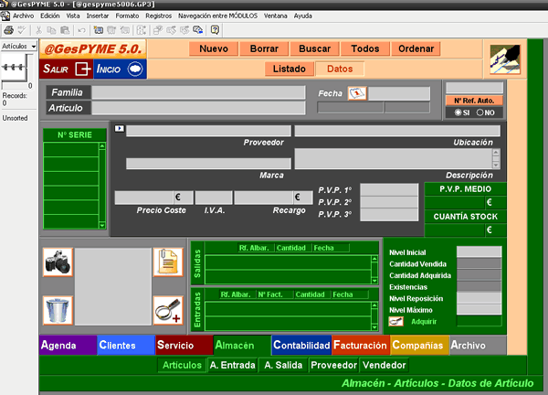Click the pen signing icon top right
This screenshot has width=548, height=395.
[505, 59]
